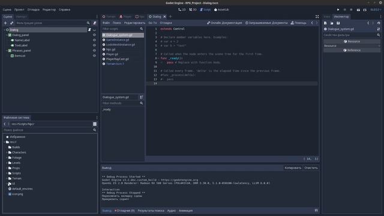Click search icon in Filter methods box
384x216 pixels.
pos(142,103)
